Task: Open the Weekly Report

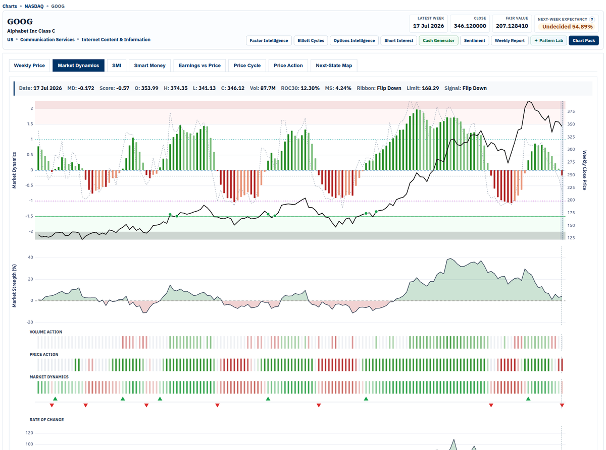Action: pos(510,40)
